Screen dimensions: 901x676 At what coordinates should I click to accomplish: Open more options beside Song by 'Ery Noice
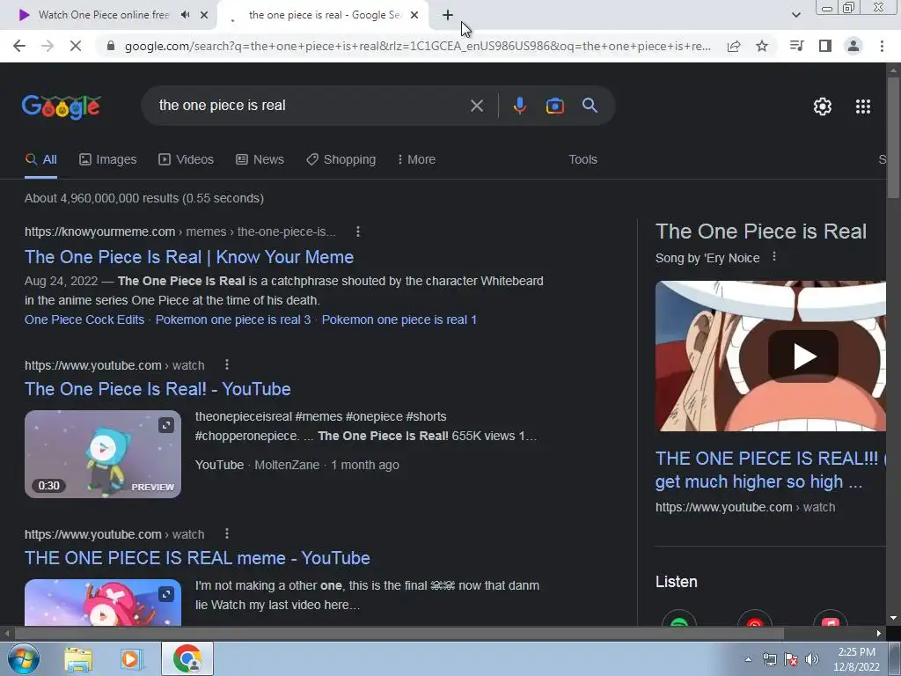coord(774,256)
